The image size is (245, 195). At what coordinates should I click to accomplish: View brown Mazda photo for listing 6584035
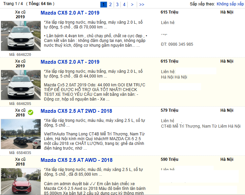coord(21,134)
